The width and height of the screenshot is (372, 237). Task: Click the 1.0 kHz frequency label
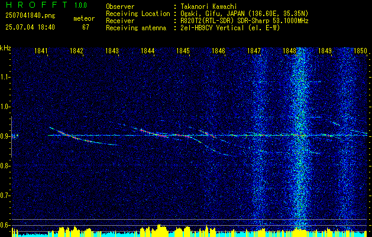[x=5, y=107]
